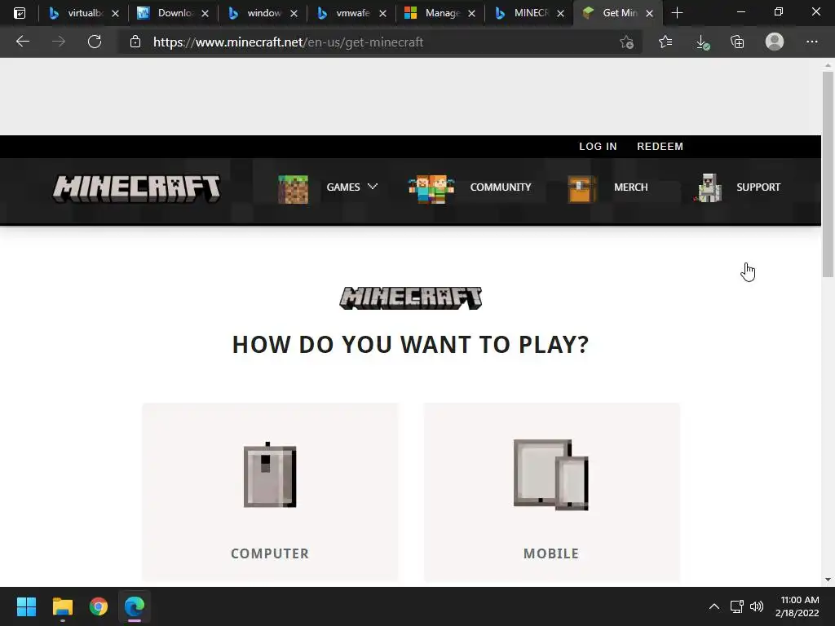Click the address bar URL

[x=288, y=42]
